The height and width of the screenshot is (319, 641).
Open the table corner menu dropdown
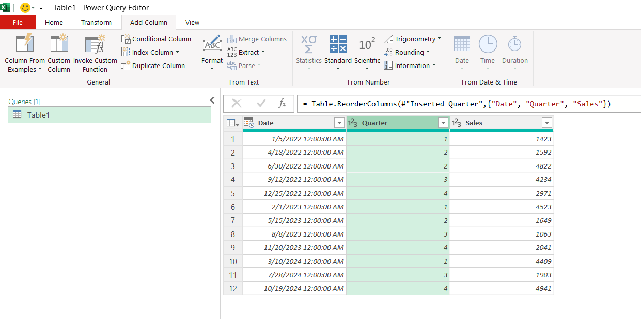click(233, 123)
